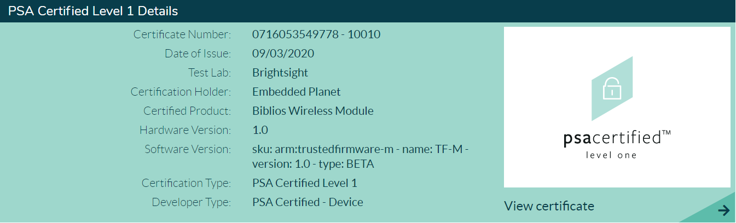Open the View certificate link
Image resolution: width=736 pixels, height=223 pixels.
(x=549, y=206)
